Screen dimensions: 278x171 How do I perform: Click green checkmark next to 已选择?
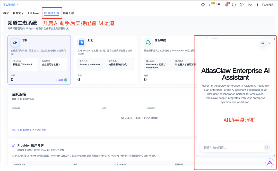coord(66,80)
